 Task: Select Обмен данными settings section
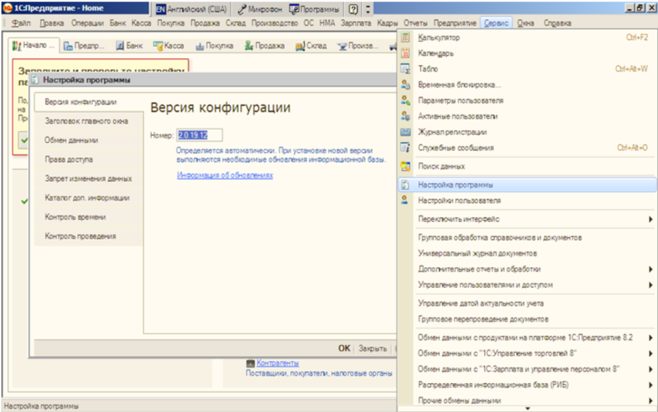(88, 140)
